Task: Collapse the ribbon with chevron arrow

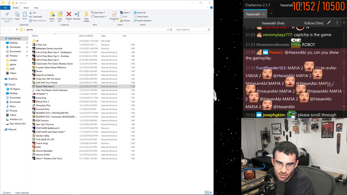Action: [207, 8]
